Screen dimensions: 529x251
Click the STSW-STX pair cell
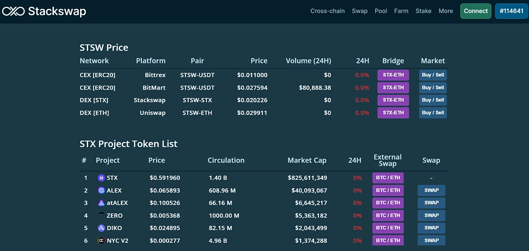[197, 100]
